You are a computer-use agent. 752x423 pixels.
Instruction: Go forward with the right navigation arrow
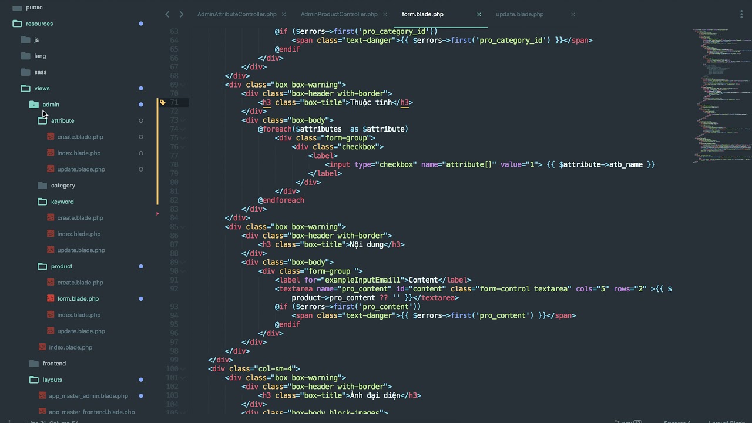click(181, 14)
